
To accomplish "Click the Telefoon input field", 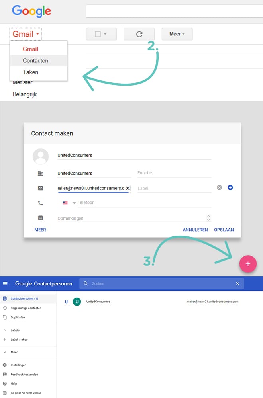I will pyautogui.click(x=144, y=203).
